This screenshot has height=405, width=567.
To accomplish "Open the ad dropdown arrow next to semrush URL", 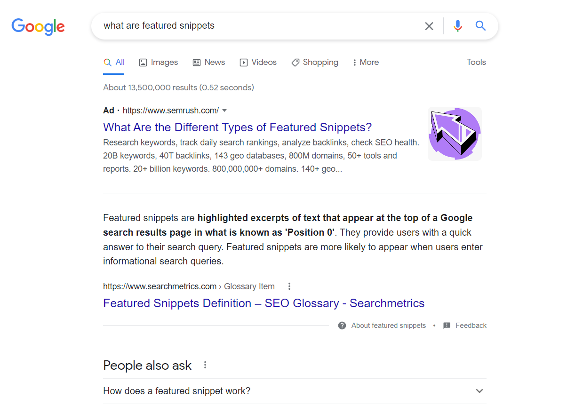I will pyautogui.click(x=224, y=111).
